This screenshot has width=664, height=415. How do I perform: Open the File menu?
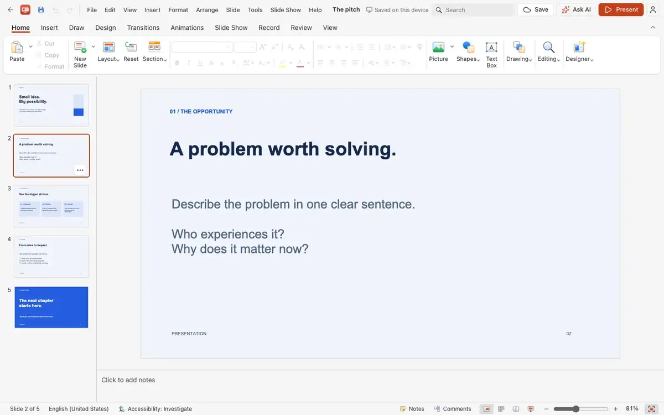[92, 10]
